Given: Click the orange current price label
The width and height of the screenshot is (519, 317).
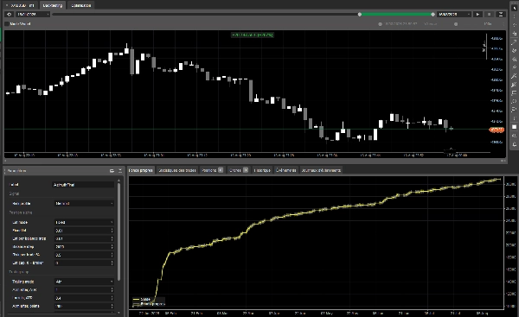Looking at the screenshot, I should click(x=497, y=130).
